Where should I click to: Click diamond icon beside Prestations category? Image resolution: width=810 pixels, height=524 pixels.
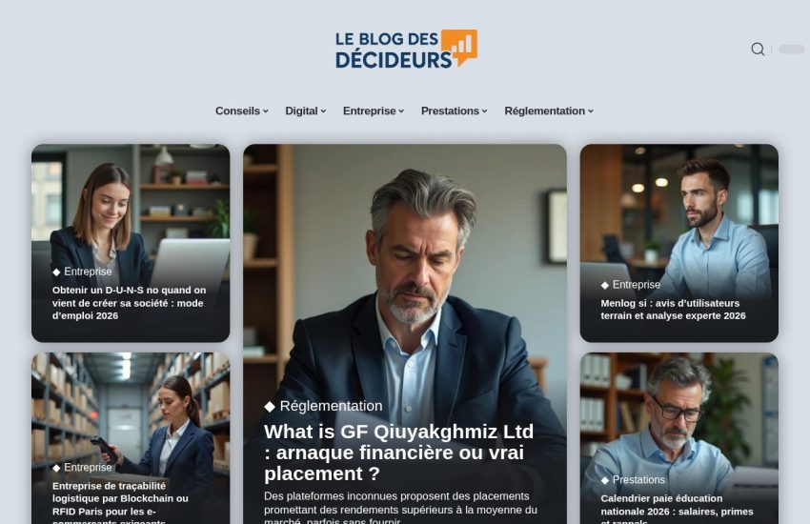click(605, 480)
